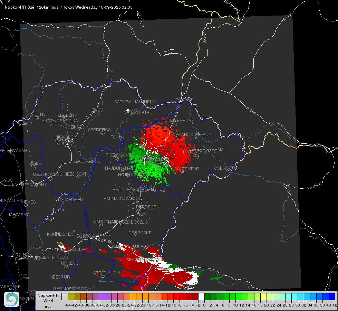Image resolution: width=338 pixels, height=311 pixels.
Task: Click the HEVES city label
Action: point(29,202)
